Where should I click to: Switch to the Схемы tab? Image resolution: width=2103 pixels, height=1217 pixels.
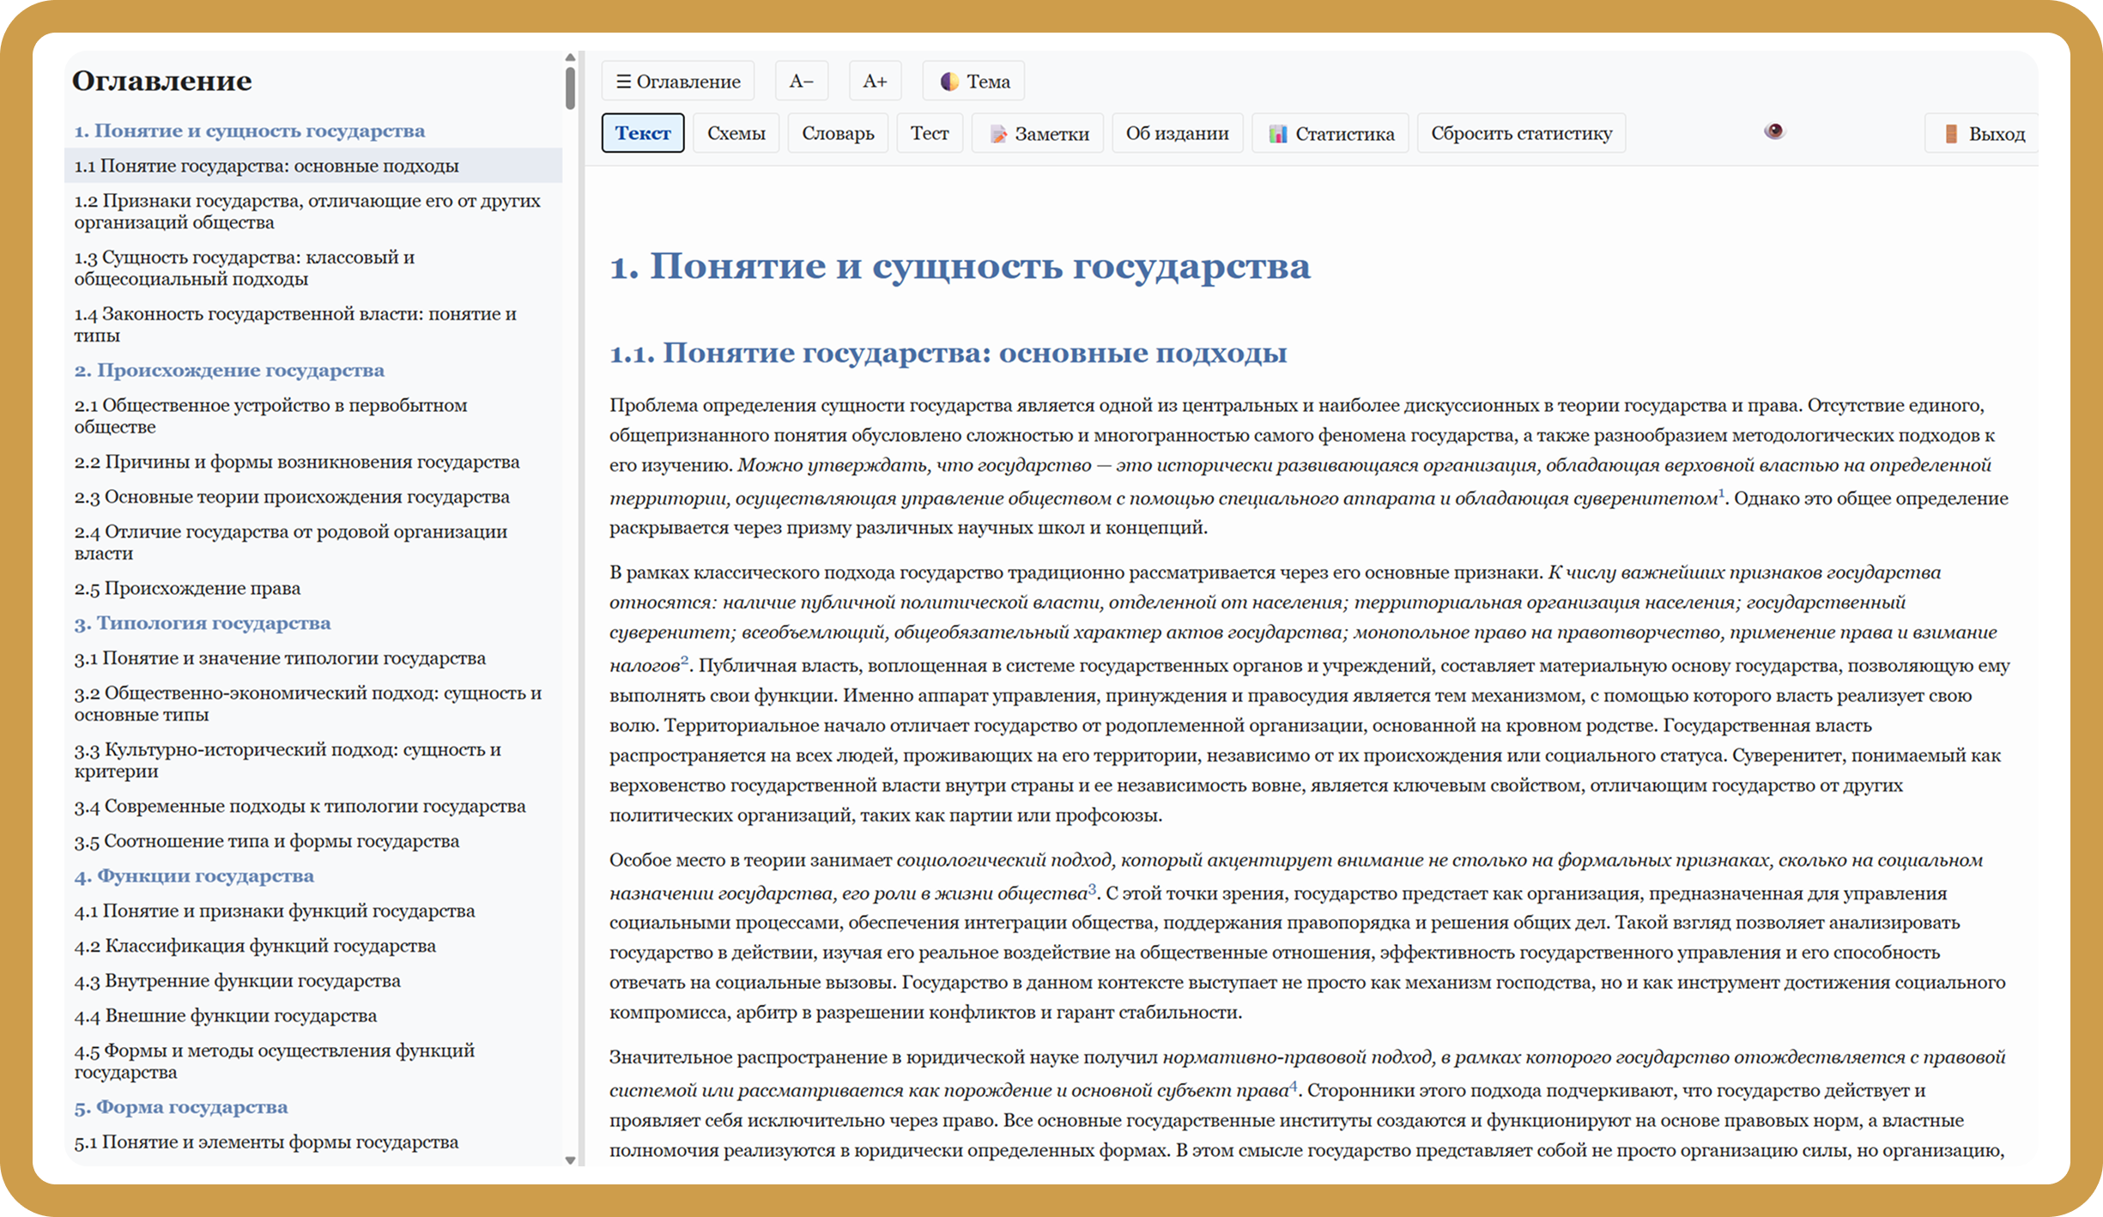click(x=736, y=134)
